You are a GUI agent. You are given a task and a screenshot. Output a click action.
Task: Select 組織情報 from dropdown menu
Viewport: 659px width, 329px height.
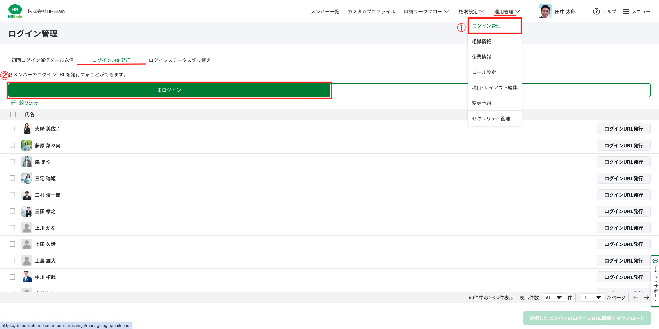point(495,41)
